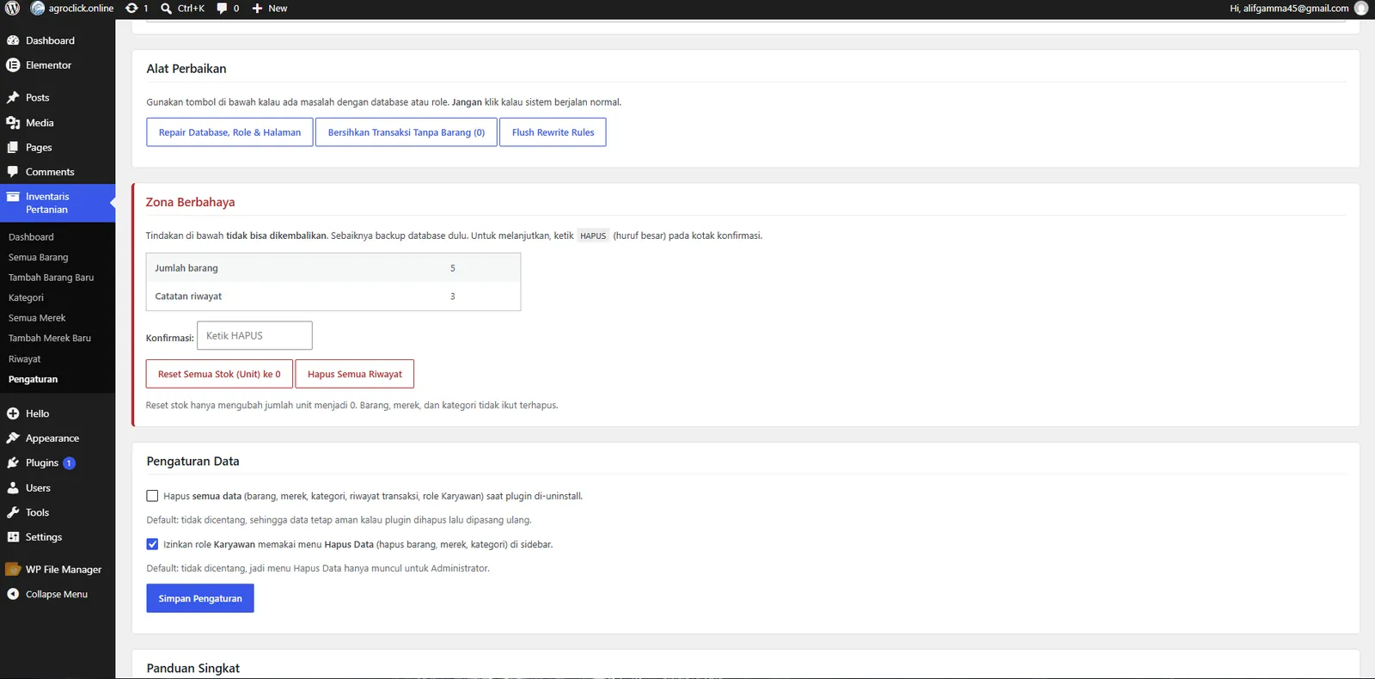Click the HAPUS code label text
Viewport: 1375px width, 679px height.
[593, 236]
